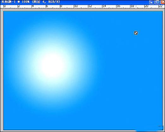Click the circular no-entry cursor symbol on canvas
165x132 pixels.
click(136, 33)
